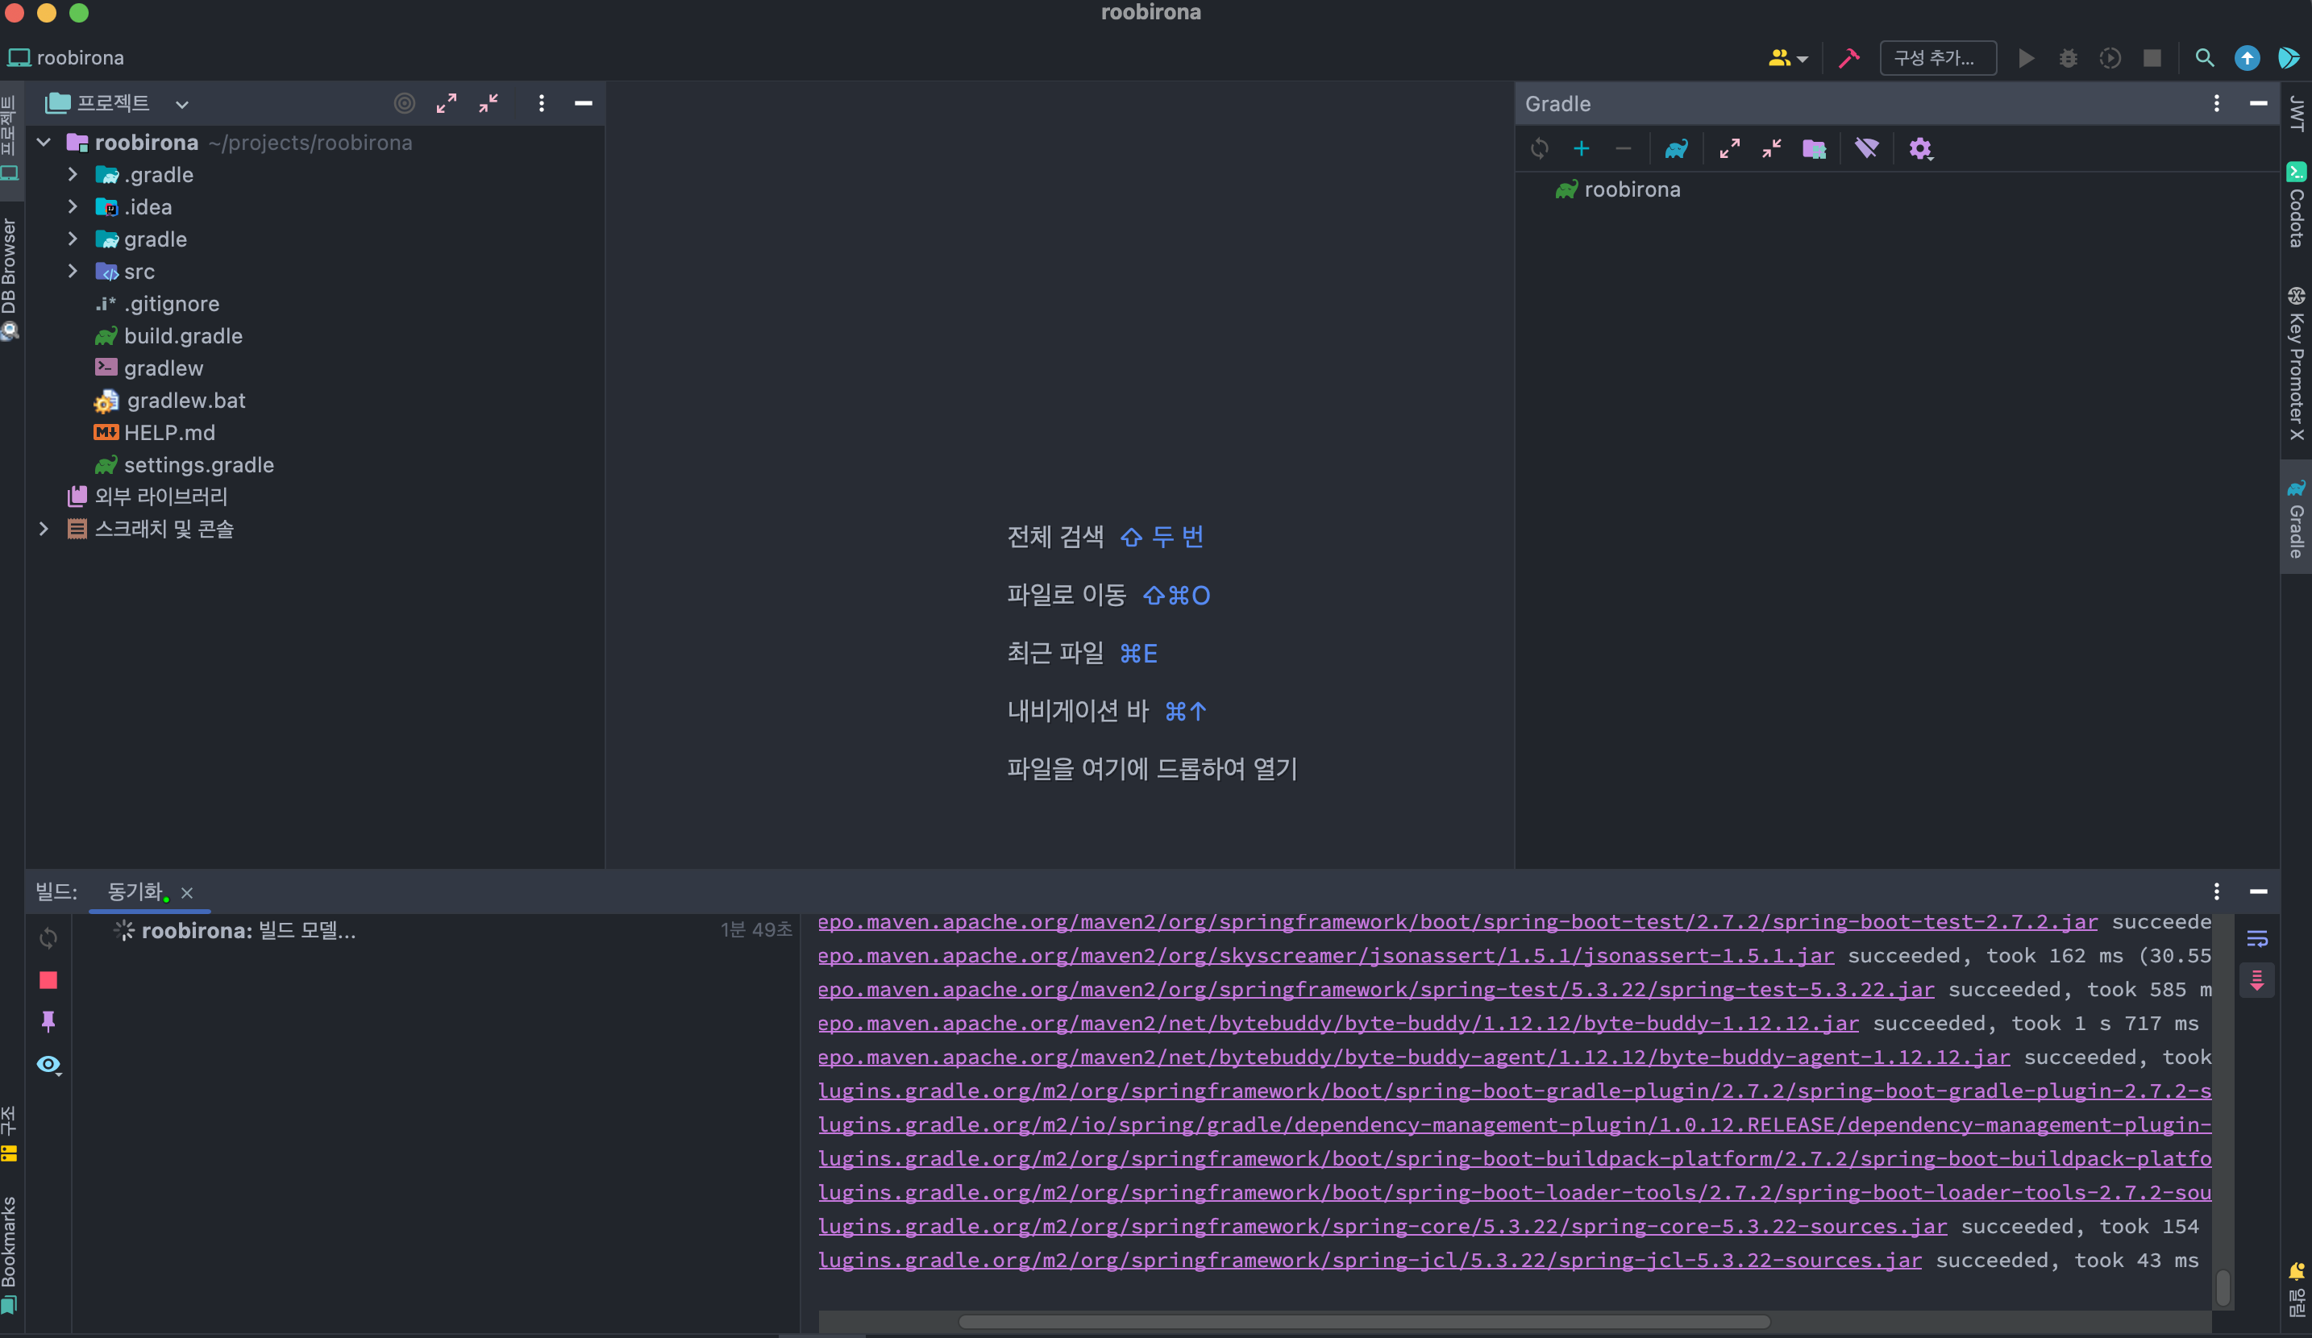Pin the build tab with pin icon

click(x=48, y=1020)
